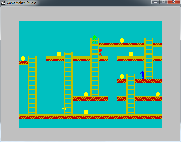Click the coin on the ground floor
The image size is (181, 142).
click(x=86, y=112)
